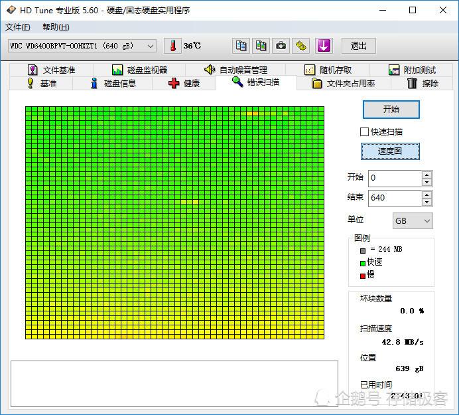Decrease the 开始 start value spinner
Image resolution: width=459 pixels, height=415 pixels.
tap(426, 183)
